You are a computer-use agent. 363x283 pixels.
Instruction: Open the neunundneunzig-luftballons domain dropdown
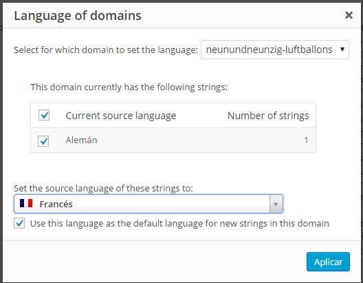[275, 50]
